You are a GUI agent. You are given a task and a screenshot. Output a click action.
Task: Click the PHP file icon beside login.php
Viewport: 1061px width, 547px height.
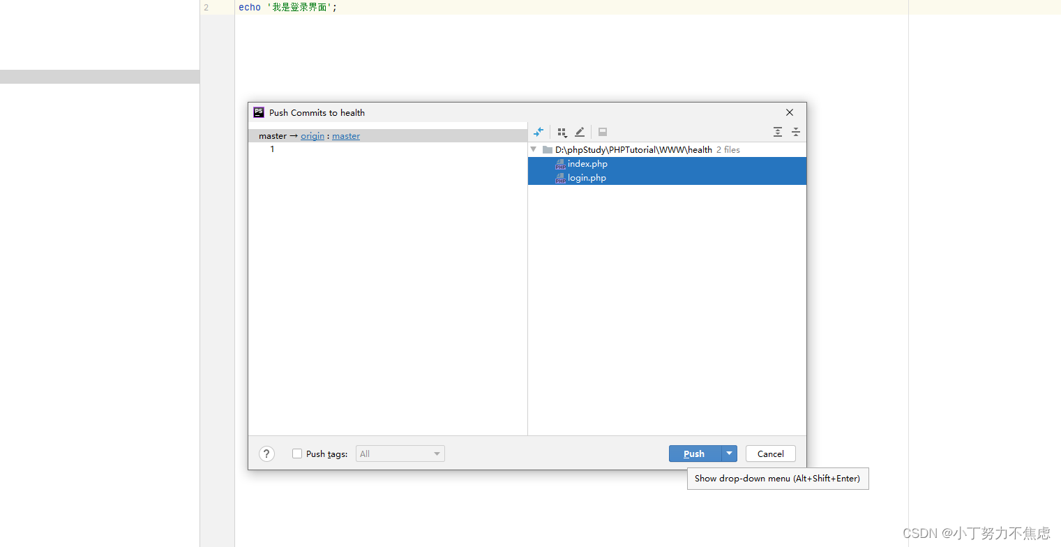tap(560, 178)
